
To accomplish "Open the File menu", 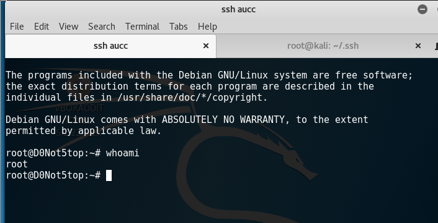I will pos(17,27).
